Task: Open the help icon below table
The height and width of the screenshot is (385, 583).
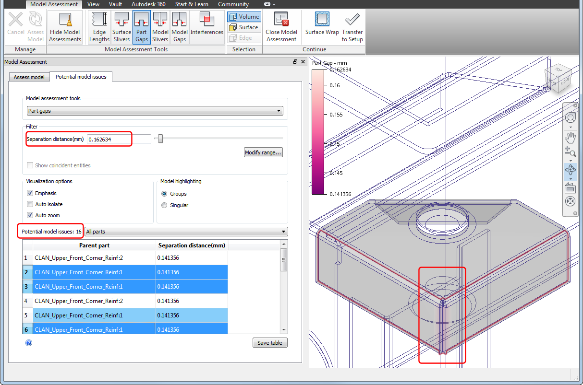Action: (29, 343)
